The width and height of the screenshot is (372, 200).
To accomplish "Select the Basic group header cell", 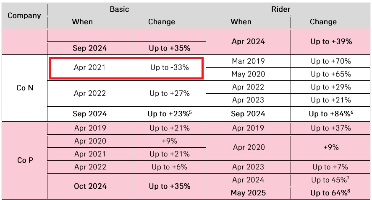I will 120,9.
